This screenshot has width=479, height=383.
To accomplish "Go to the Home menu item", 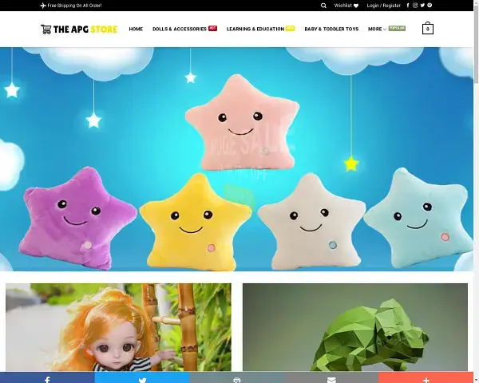I will click(x=136, y=30).
